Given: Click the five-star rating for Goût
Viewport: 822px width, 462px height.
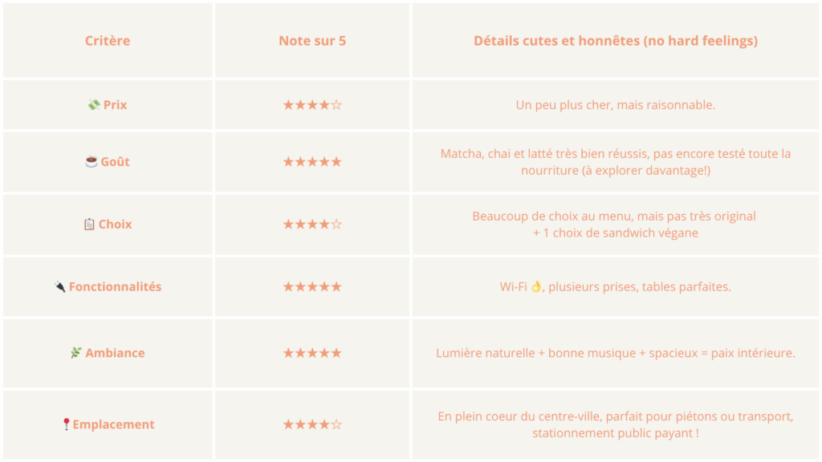Looking at the screenshot, I should (312, 161).
